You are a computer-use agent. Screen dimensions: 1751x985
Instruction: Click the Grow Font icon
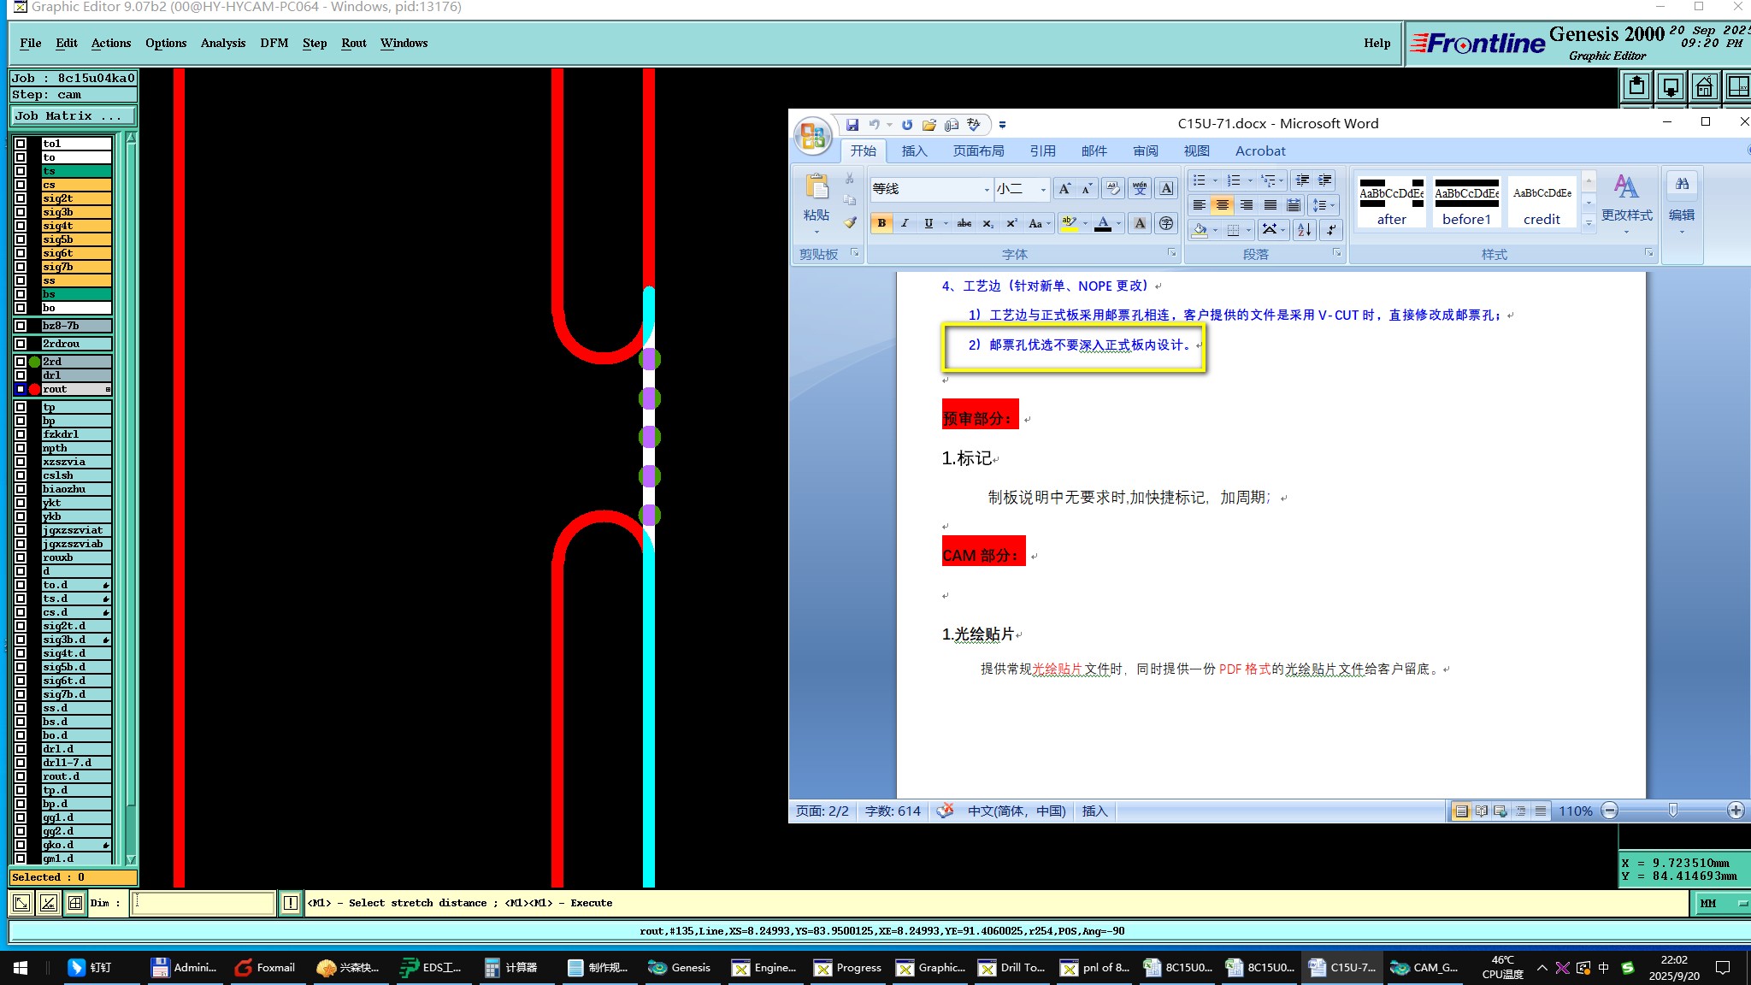[1064, 189]
